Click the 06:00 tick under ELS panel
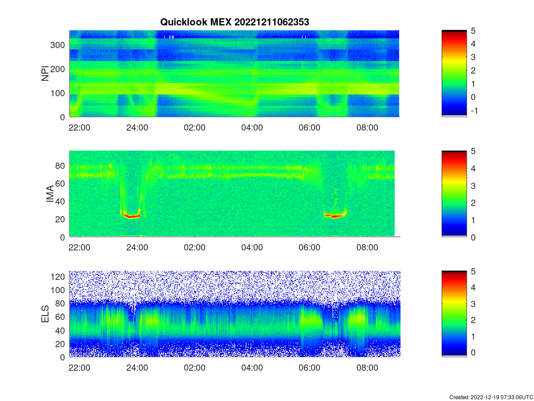The width and height of the screenshot is (534, 401). click(310, 368)
